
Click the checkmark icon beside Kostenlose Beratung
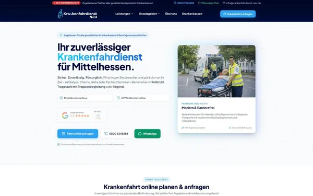(58, 144)
